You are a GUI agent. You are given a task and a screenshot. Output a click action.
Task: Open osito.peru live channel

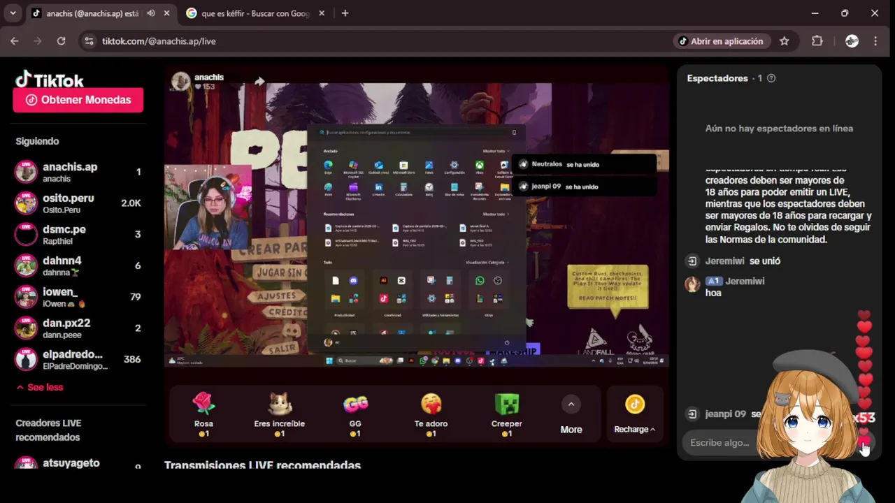tap(78, 203)
